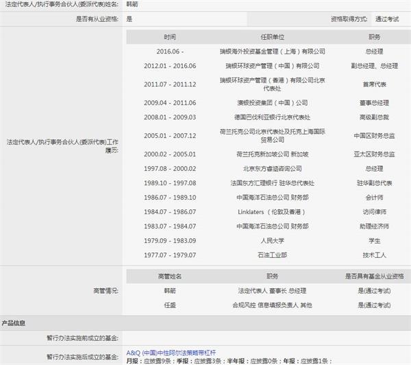Select the legal representative name 韩箭 at top

[134, 4]
